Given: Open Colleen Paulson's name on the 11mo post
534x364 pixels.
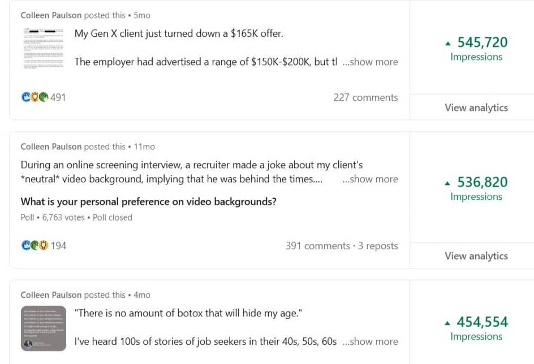Looking at the screenshot, I should point(51,147).
